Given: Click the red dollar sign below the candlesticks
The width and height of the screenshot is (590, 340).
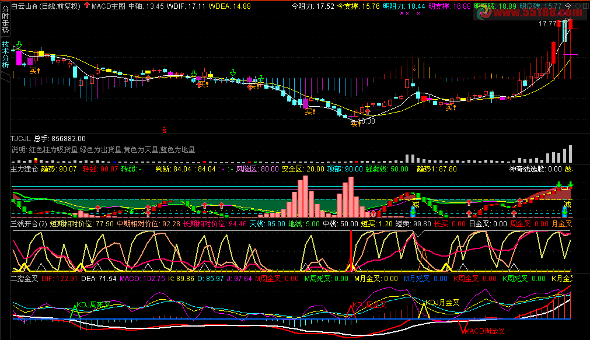Looking at the screenshot, I should coord(165,129).
